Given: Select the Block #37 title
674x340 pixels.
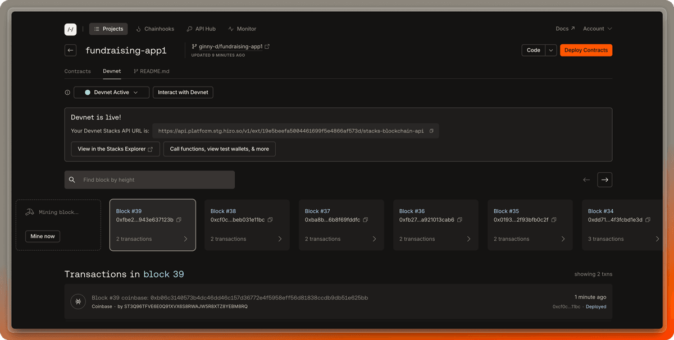Looking at the screenshot, I should click(317, 212).
